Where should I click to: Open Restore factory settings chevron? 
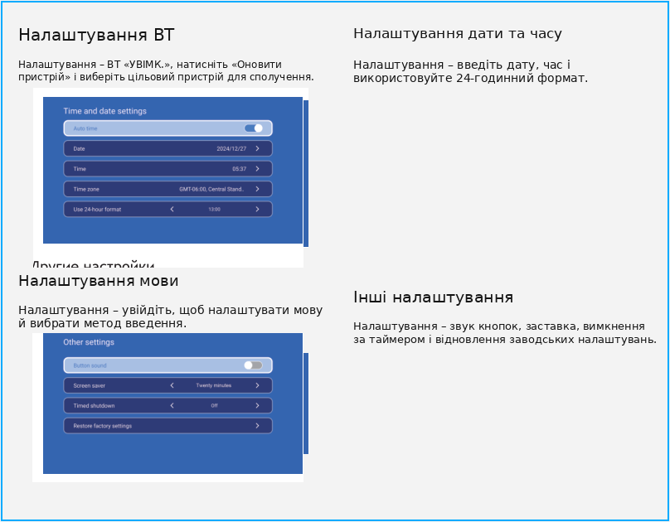pyautogui.click(x=257, y=426)
